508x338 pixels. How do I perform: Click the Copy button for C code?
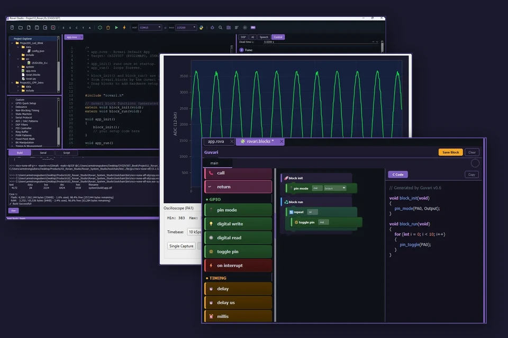pyautogui.click(x=471, y=175)
